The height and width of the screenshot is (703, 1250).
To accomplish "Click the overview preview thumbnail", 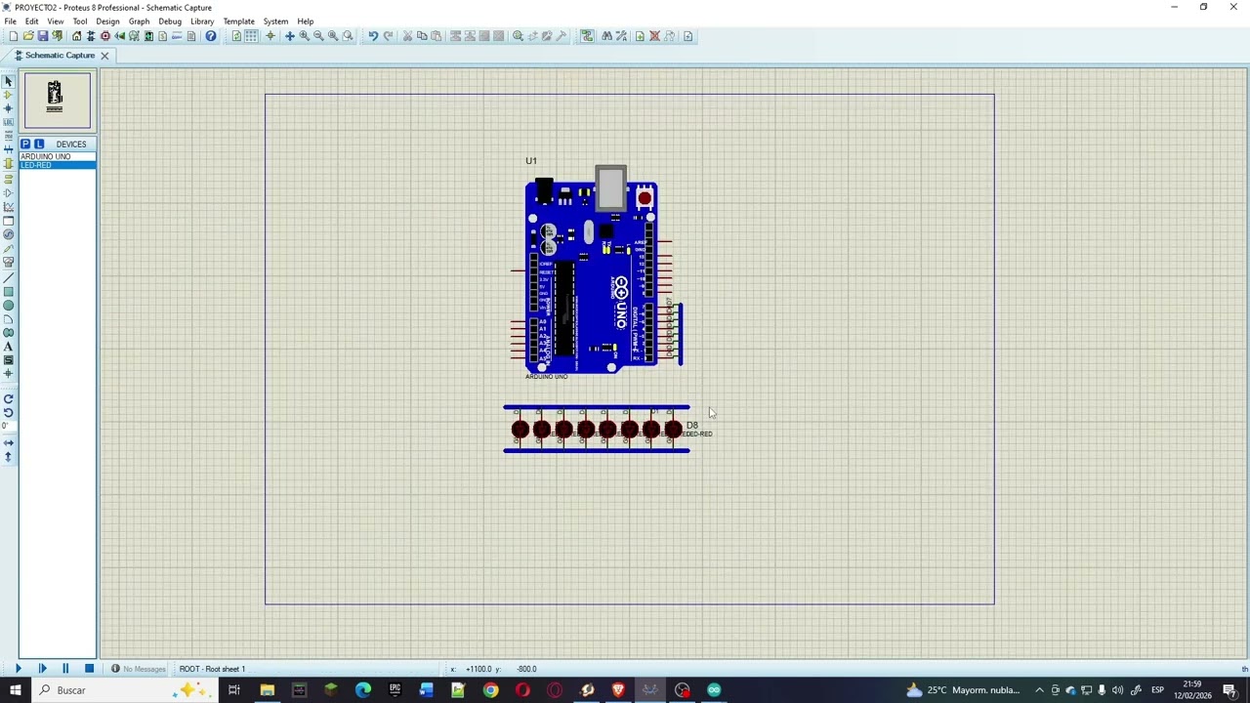I will pyautogui.click(x=58, y=101).
